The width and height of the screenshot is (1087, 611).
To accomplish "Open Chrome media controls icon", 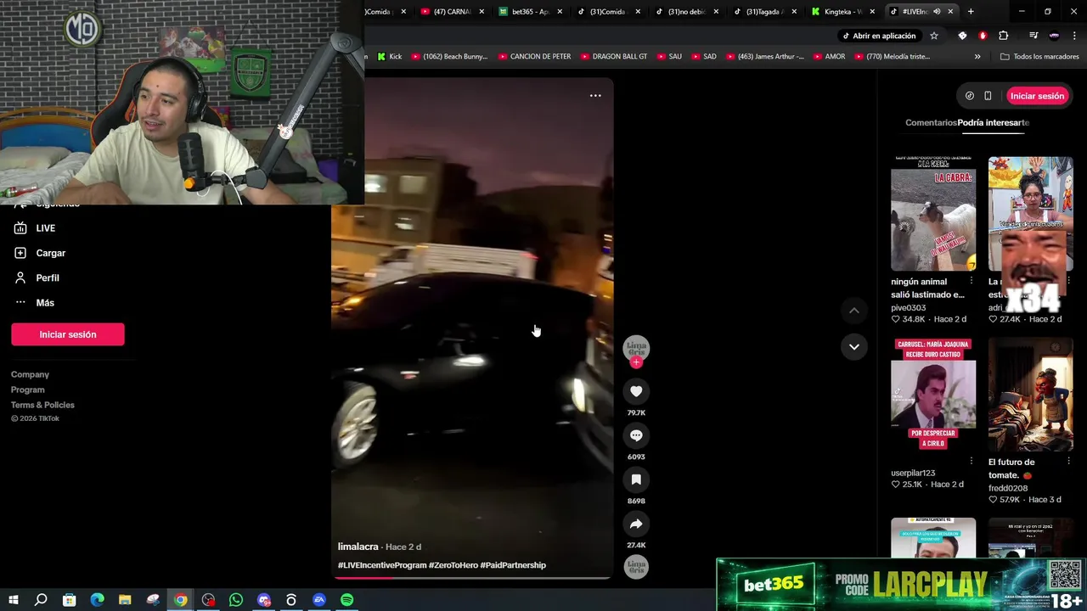I will click(x=1033, y=36).
